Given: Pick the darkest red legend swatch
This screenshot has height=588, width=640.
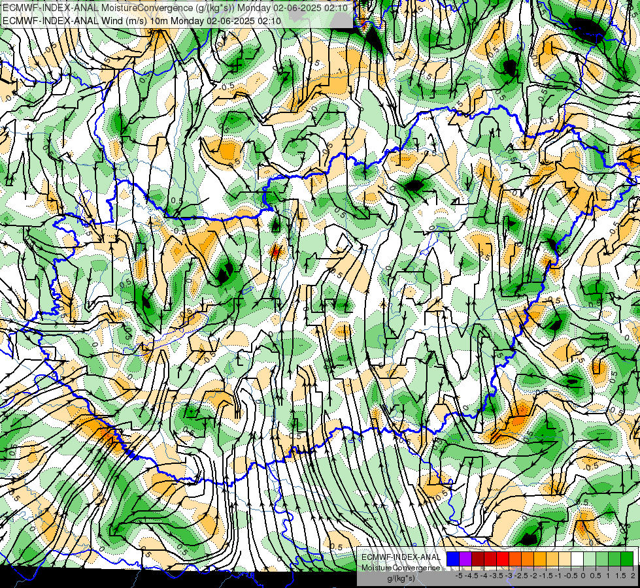Looking at the screenshot, I should click(x=478, y=559).
